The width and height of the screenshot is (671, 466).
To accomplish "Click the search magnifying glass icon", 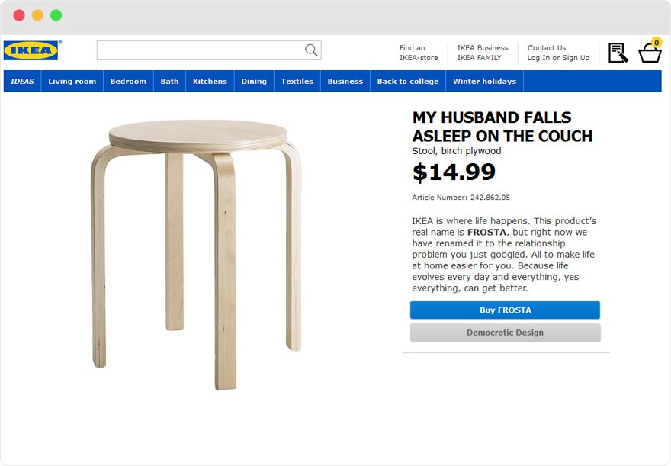I will pos(311,50).
